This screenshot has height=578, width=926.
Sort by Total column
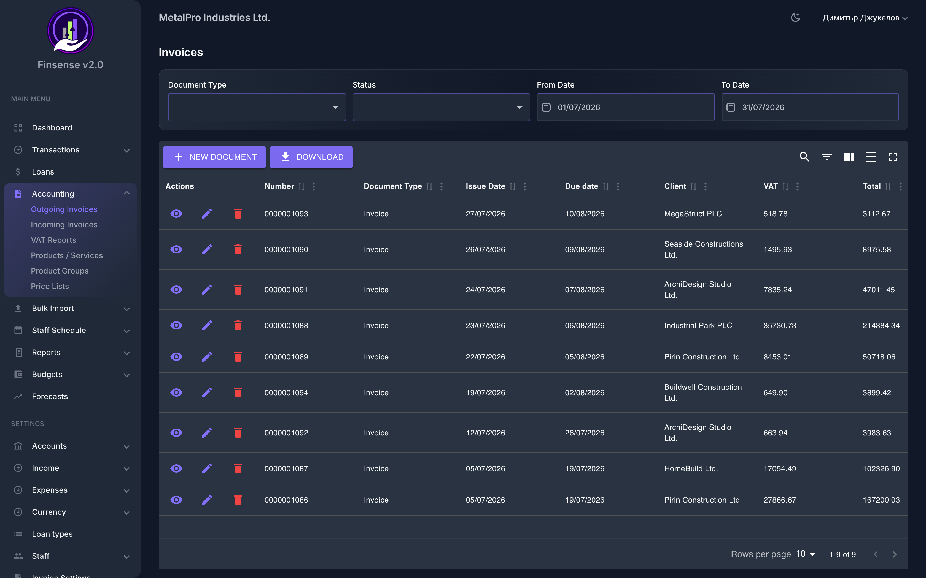888,186
